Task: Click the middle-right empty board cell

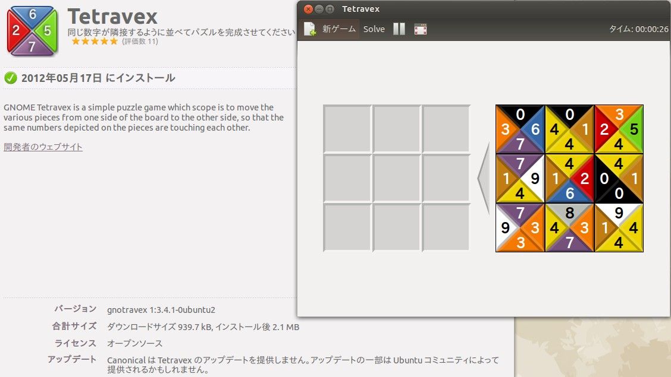Action: [x=446, y=178]
